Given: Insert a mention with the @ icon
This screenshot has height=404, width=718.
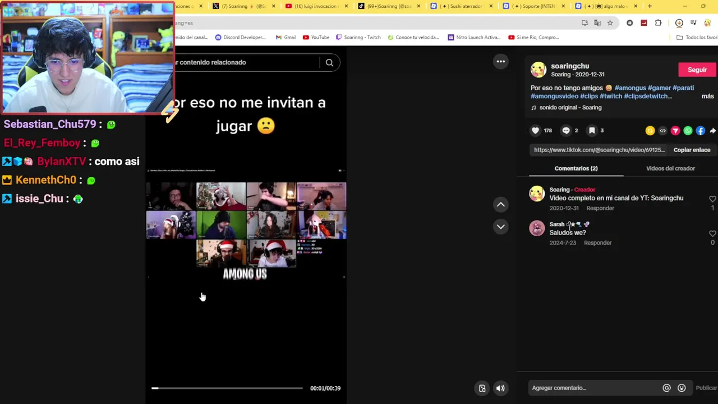Looking at the screenshot, I should click(x=666, y=388).
